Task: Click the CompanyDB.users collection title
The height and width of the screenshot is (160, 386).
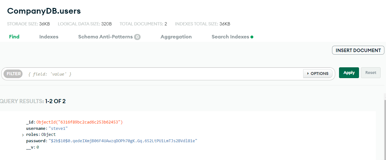Action: click(44, 11)
